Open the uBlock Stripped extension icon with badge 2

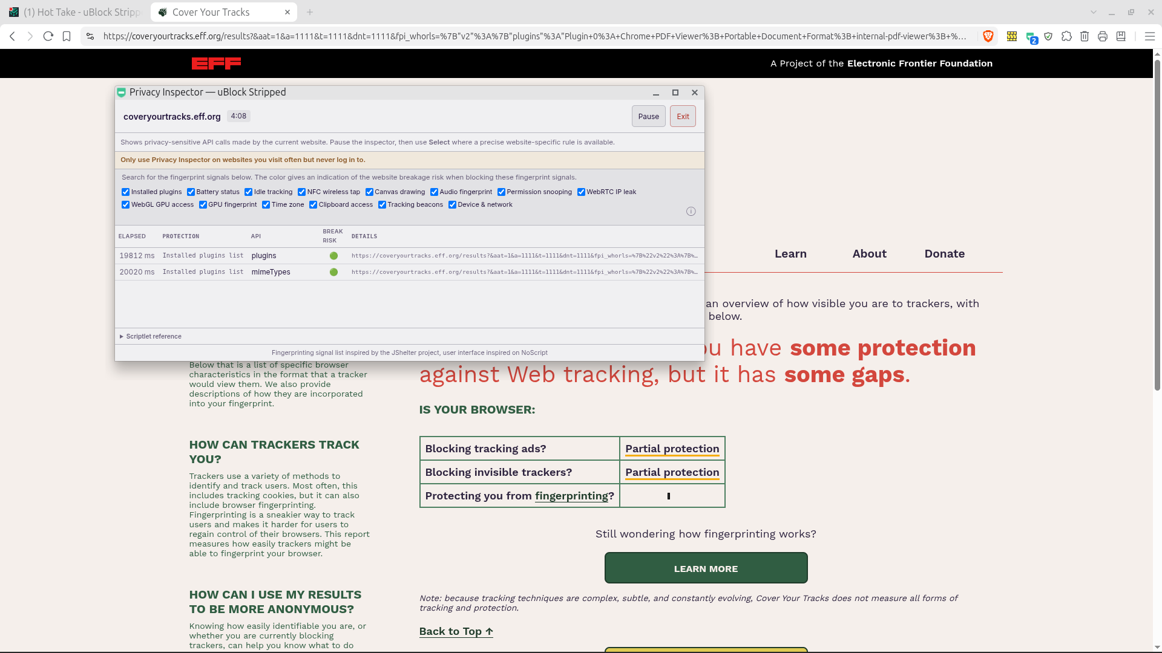pyautogui.click(x=1031, y=37)
